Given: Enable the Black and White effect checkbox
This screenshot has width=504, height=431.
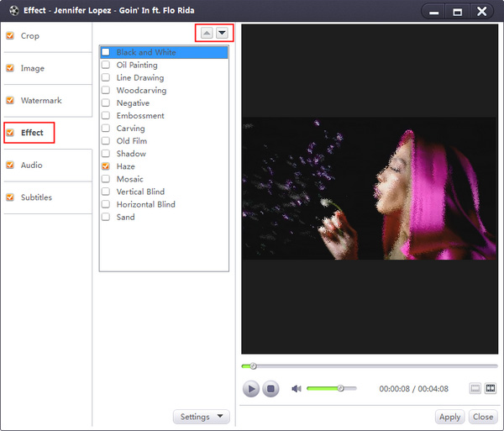Looking at the screenshot, I should pos(106,52).
